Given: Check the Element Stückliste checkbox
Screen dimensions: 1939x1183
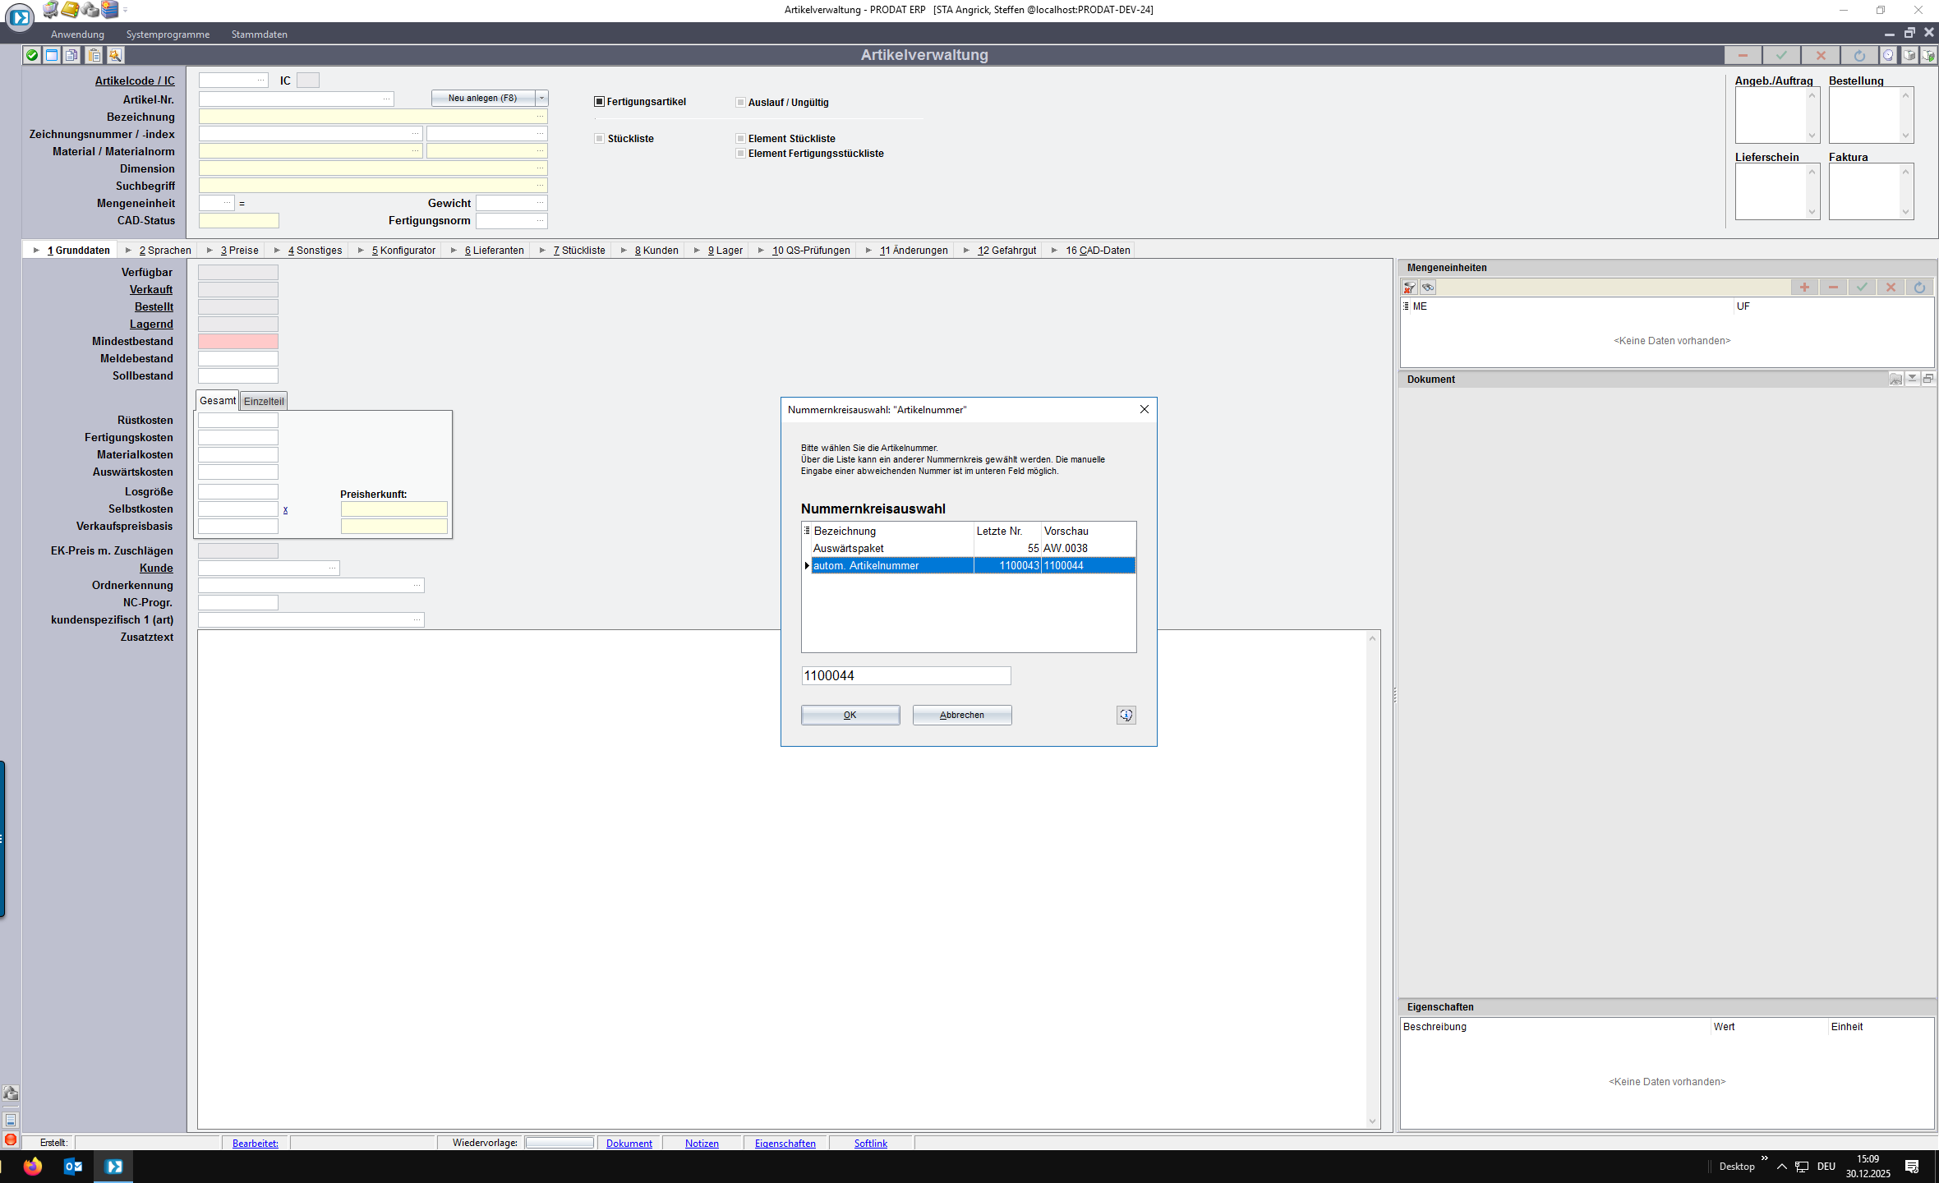Looking at the screenshot, I should (x=740, y=139).
